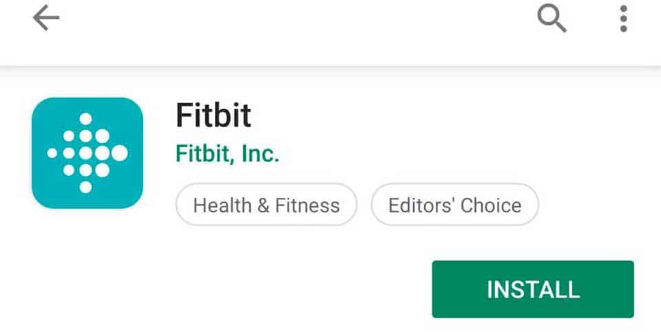661x332 pixels.
Task: Open the Fitbit, Inc. developer page
Action: pyautogui.click(x=227, y=153)
